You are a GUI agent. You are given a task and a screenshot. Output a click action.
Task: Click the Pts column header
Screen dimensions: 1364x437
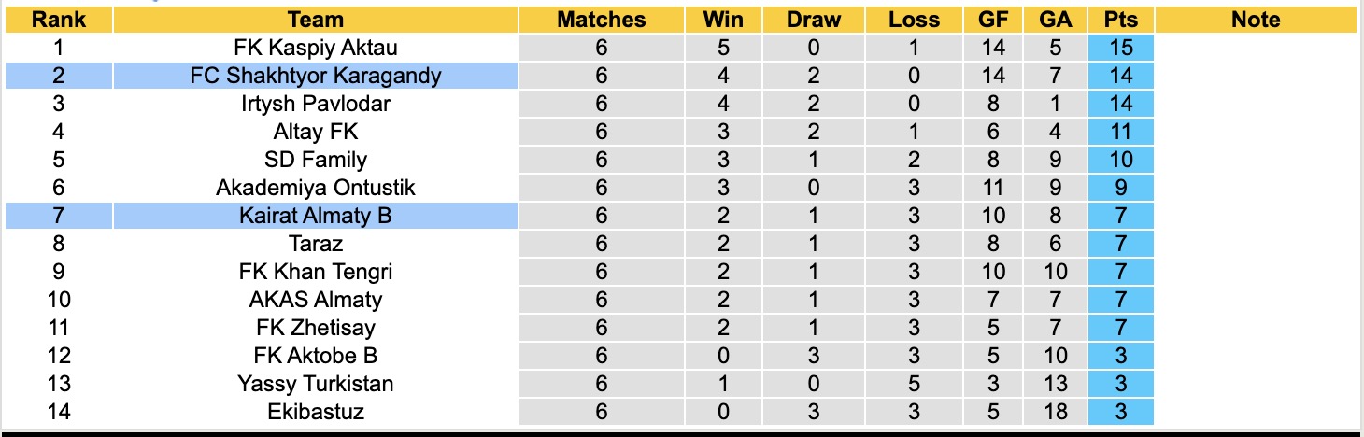pyautogui.click(x=1120, y=20)
